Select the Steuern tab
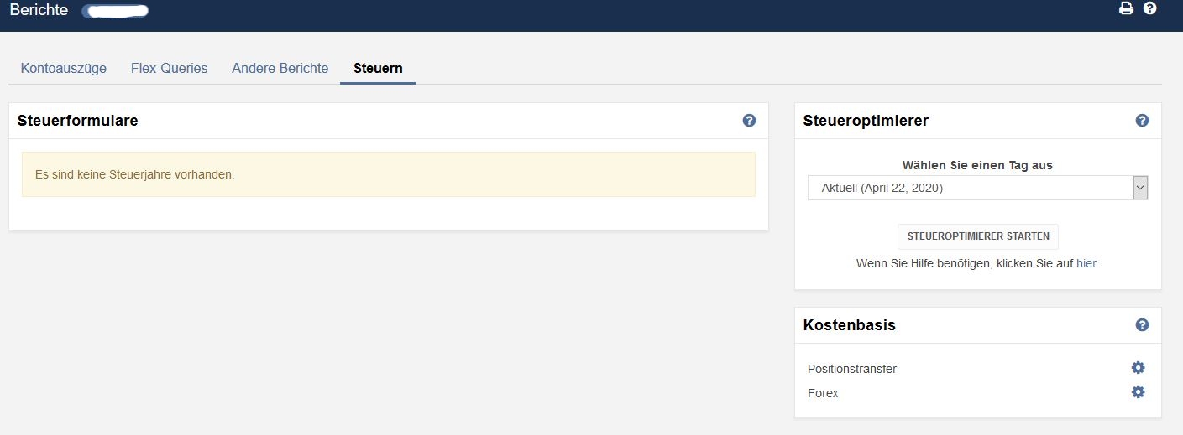Image resolution: width=1183 pixels, height=435 pixels. point(378,69)
